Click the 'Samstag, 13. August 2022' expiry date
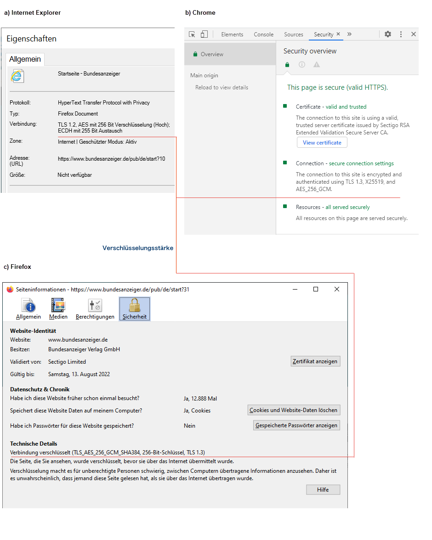The width and height of the screenshot is (432, 540). [x=79, y=374]
